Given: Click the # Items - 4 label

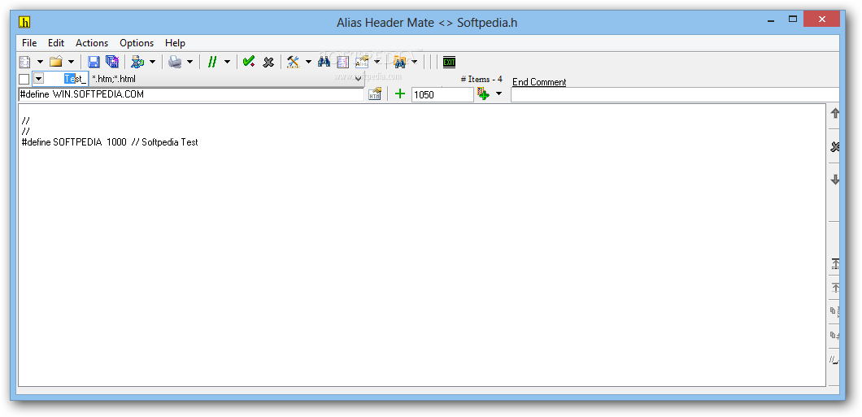Looking at the screenshot, I should 481,79.
